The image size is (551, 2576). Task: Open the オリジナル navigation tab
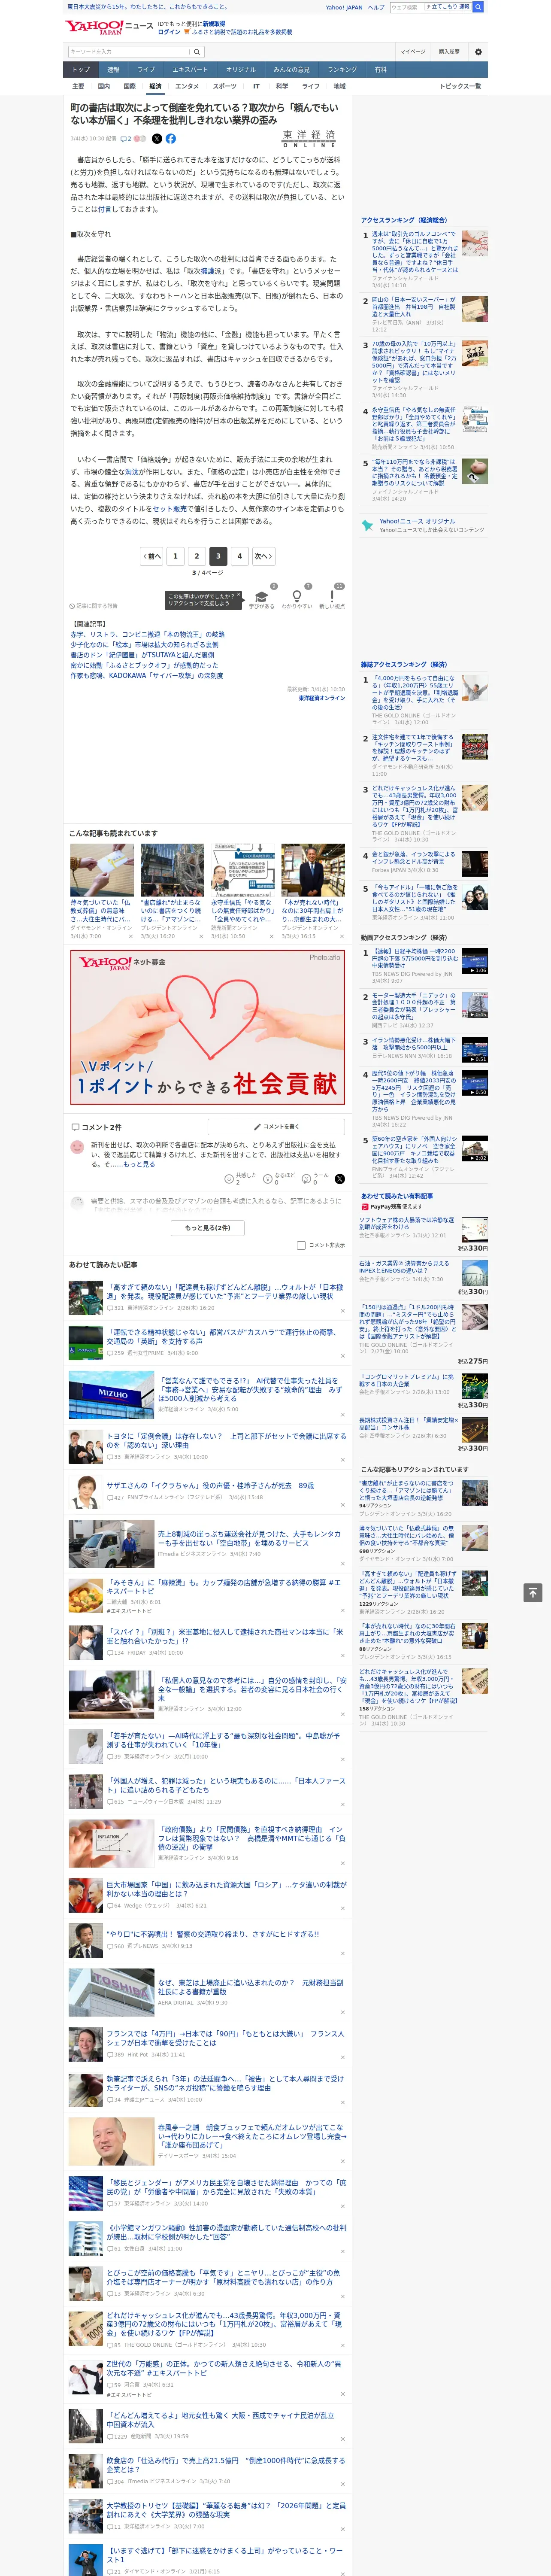tap(241, 69)
